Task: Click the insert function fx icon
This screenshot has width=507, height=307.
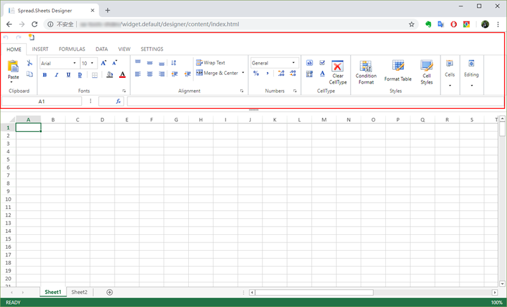Action: (119, 101)
